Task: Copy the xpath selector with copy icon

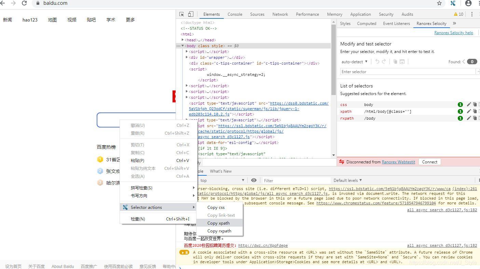Action: click(475, 111)
